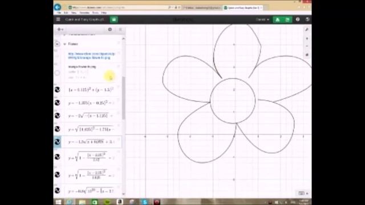Toggle visibility of circle equation (x+0.125)²+(y-1.5)²
Image resolution: width=365 pixels, height=205 pixels.
point(57,89)
